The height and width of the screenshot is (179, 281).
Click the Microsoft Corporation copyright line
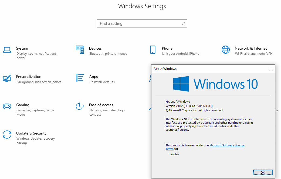tap(194, 110)
